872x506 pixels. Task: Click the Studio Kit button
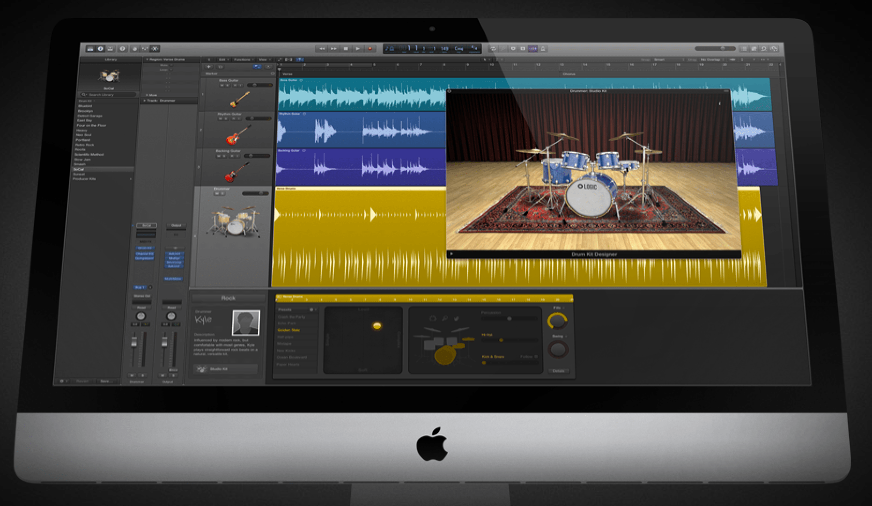[x=225, y=369]
